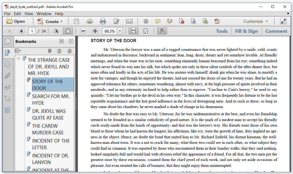Click the page number input field
This screenshot has width=293, height=174.
point(32,31)
